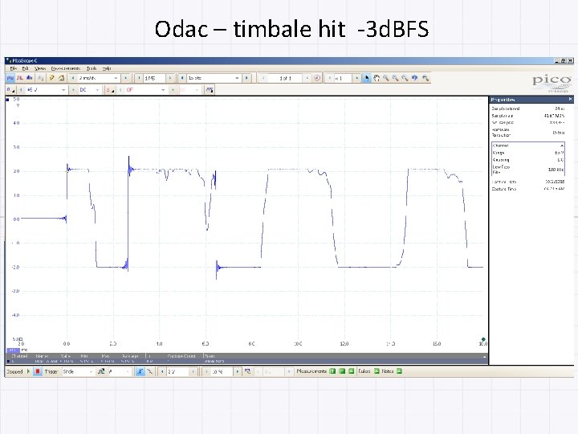This screenshot has width=578, height=434.
Task: Select the zoom-in magnifier tool
Action: click(x=396, y=78)
